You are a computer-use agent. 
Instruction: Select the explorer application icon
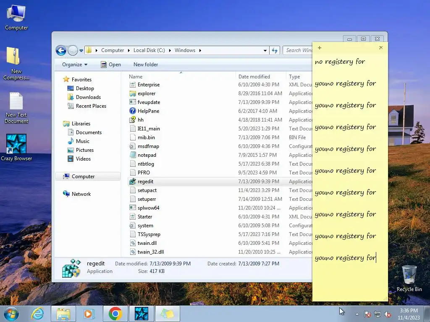[133, 93]
